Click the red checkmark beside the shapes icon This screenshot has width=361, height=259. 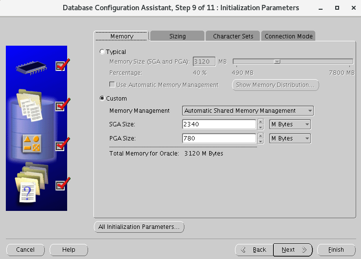[x=61, y=145]
